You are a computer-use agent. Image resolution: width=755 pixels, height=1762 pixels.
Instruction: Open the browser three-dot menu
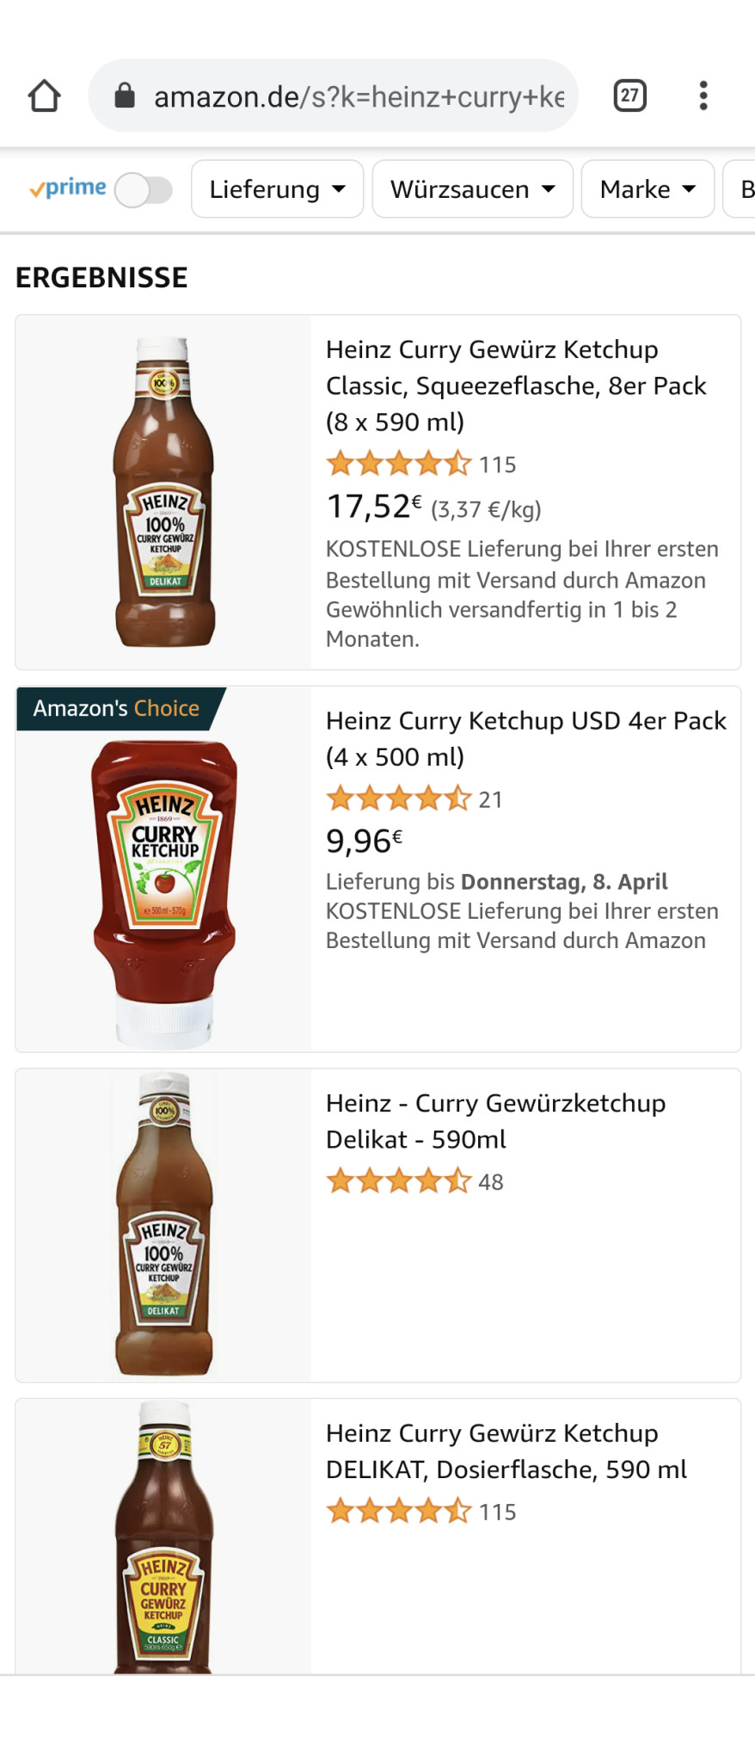[x=703, y=95]
